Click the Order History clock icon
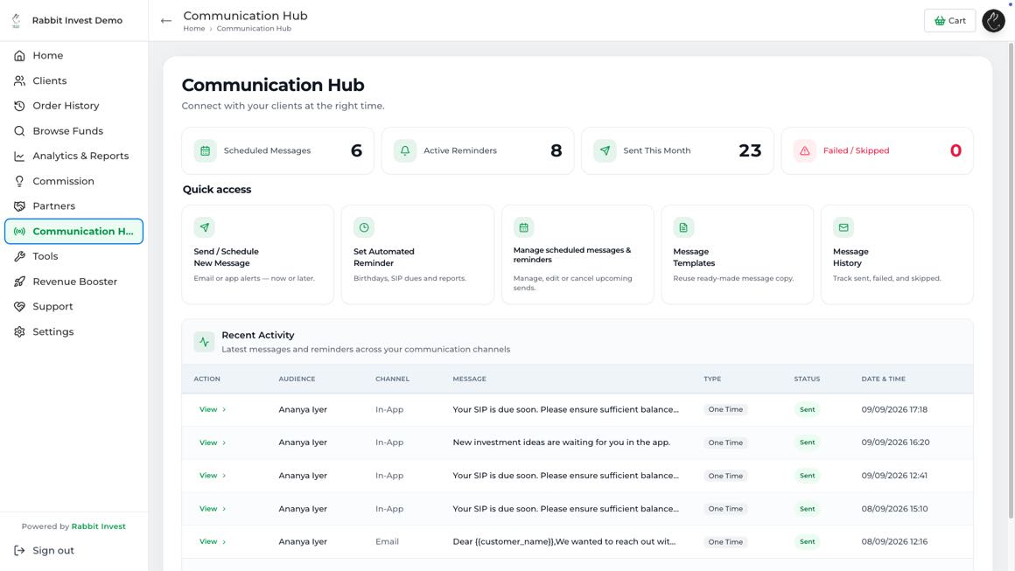This screenshot has width=1015, height=571. point(19,106)
